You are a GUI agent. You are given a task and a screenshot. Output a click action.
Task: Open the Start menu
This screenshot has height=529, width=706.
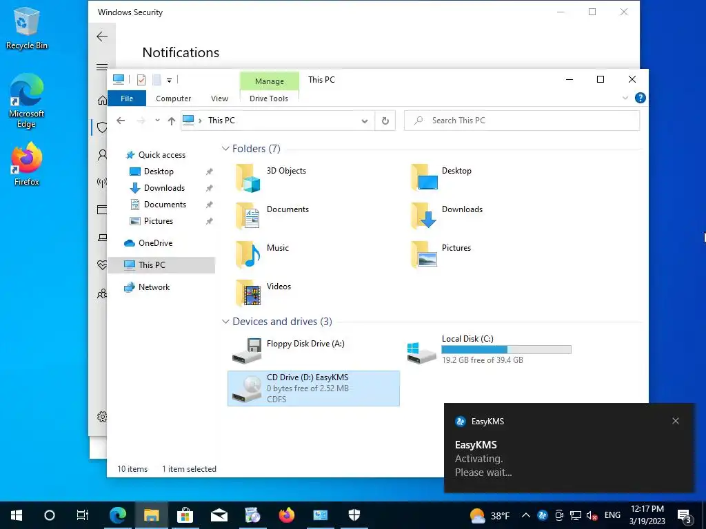(17, 515)
